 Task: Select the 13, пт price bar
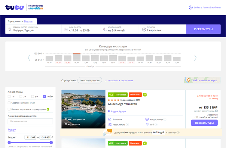[x=49, y=59]
